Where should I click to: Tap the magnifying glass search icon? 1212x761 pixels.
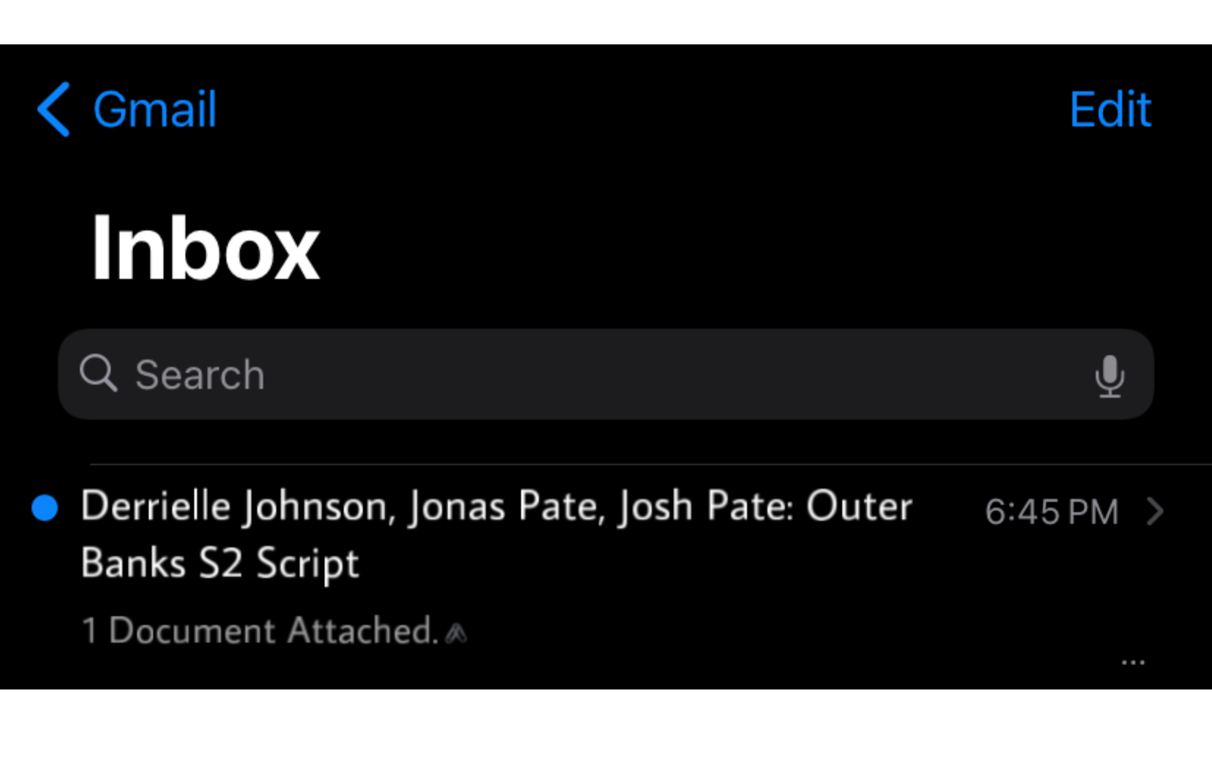[x=98, y=373]
